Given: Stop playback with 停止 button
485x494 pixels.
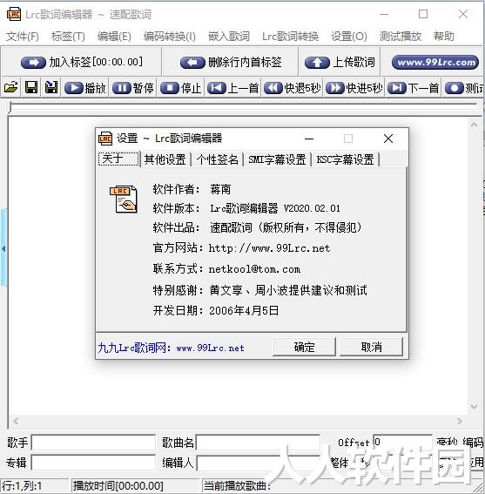Looking at the screenshot, I should (181, 88).
